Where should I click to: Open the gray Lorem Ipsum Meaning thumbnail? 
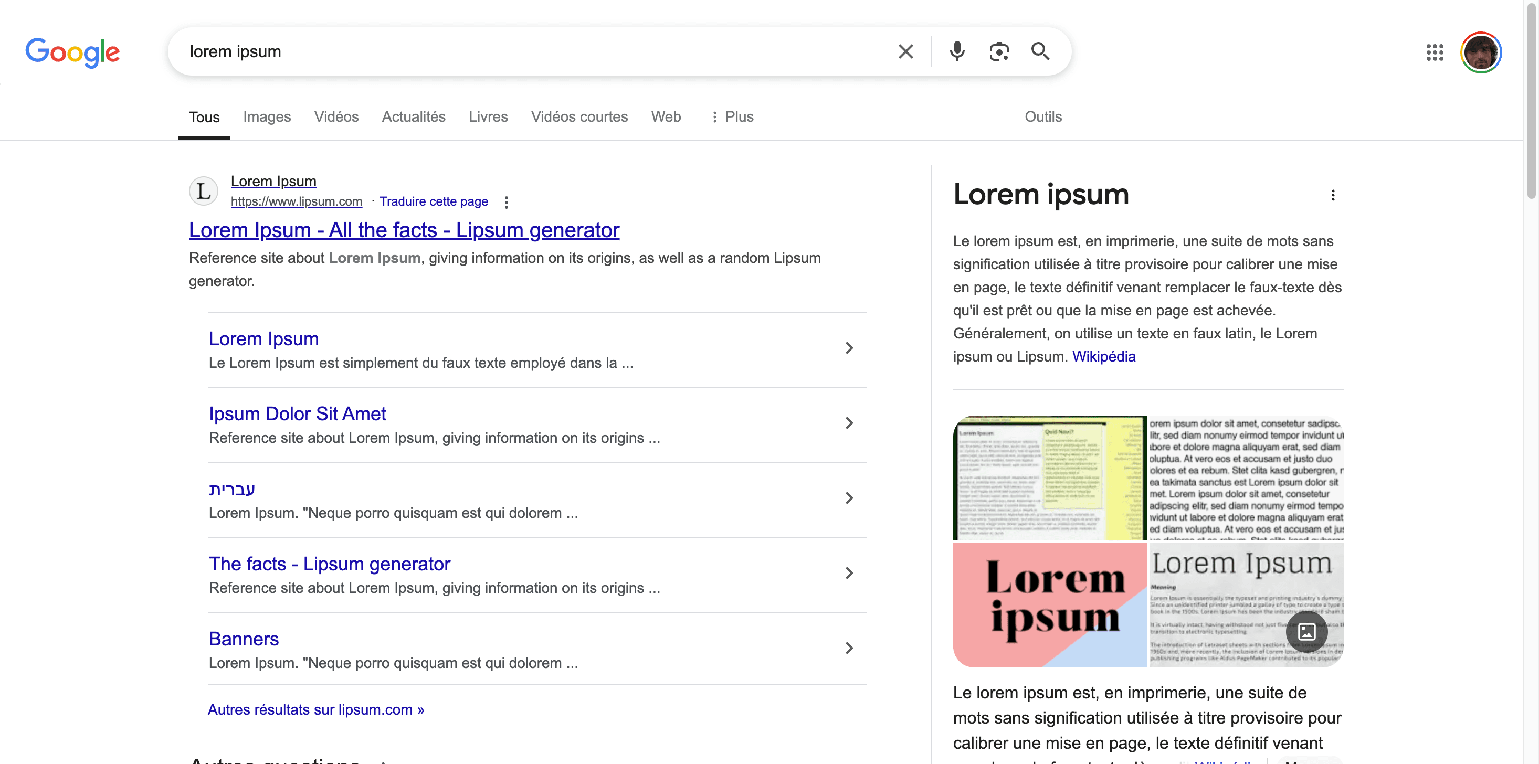tap(1246, 604)
